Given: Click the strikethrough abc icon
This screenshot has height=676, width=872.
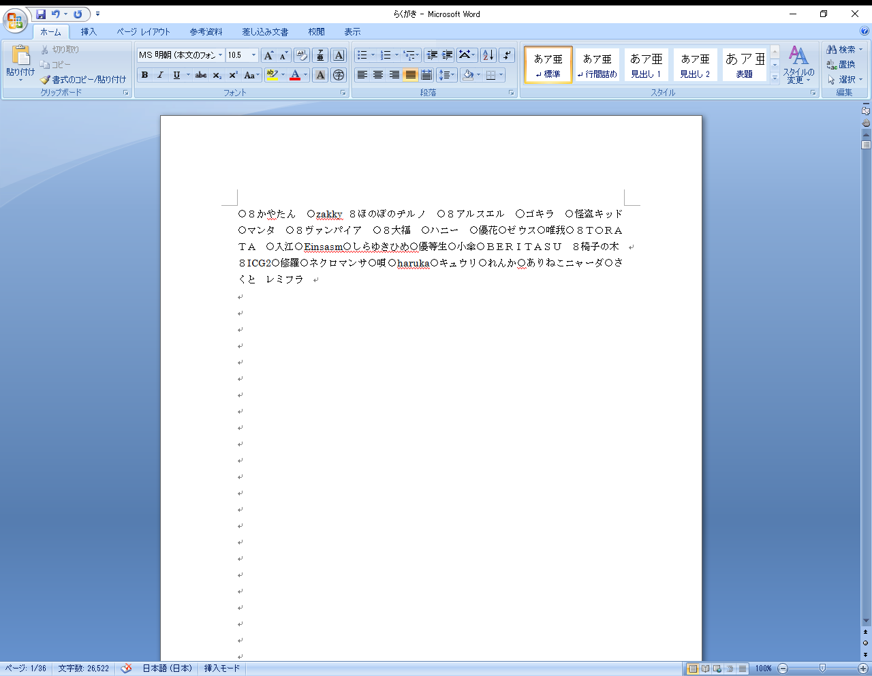Looking at the screenshot, I should pyautogui.click(x=201, y=75).
